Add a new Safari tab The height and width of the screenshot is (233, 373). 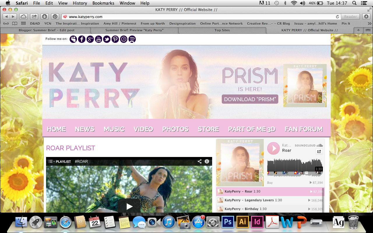pos(358,30)
